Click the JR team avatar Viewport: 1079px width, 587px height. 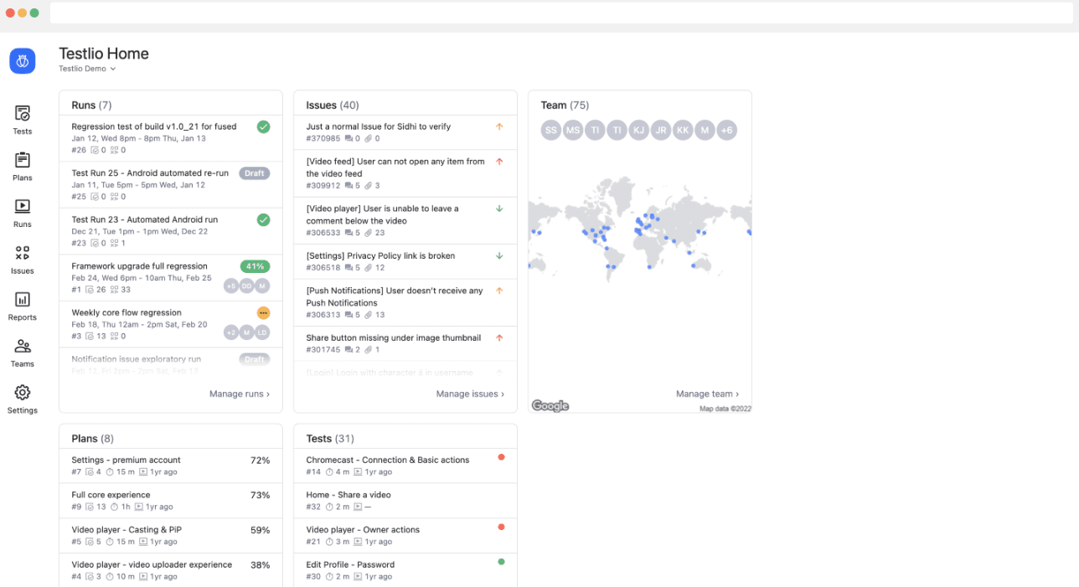pyautogui.click(x=661, y=130)
